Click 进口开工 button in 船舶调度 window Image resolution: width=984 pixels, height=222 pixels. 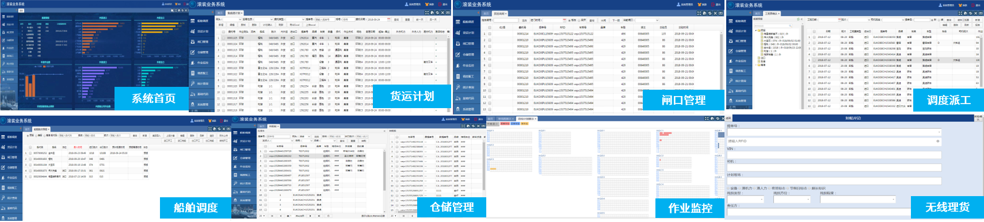(x=168, y=140)
